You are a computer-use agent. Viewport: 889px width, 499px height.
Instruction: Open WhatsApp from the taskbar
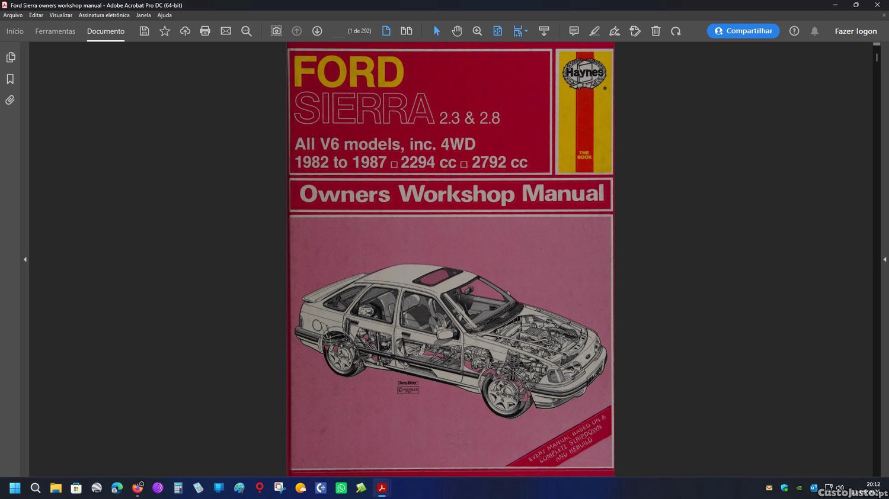coord(341,488)
